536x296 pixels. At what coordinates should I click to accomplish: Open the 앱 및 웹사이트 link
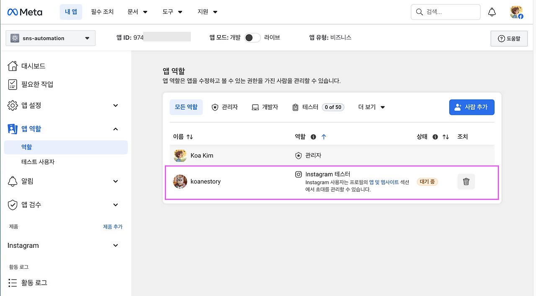pyautogui.click(x=384, y=183)
